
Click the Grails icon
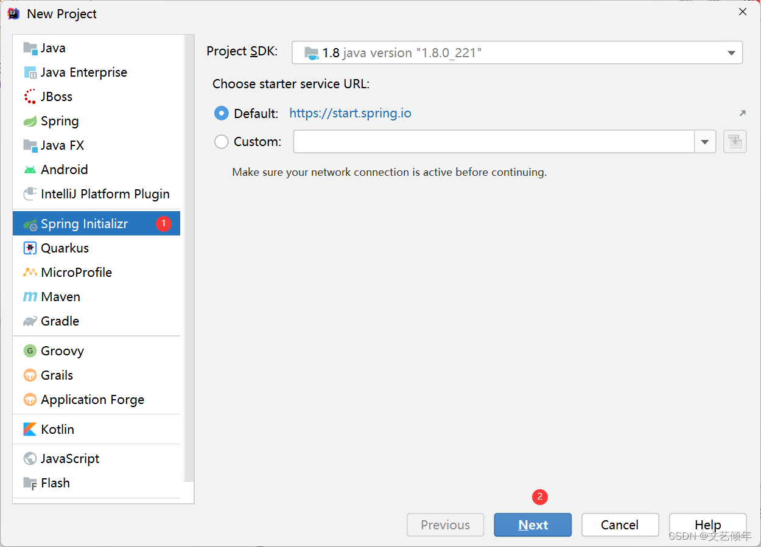[30, 375]
